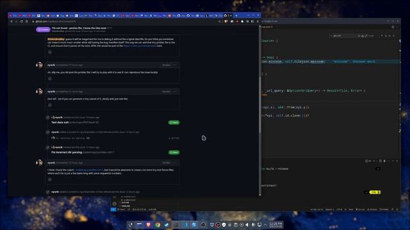410x230 pixels.
Task: Follow the pmtiles link in the 'culprit' comment
Action: pyautogui.click(x=89, y=170)
